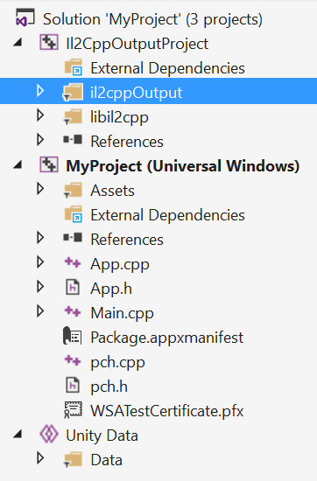
Task: Click the Il2CppOutputProject project icon
Action: pos(49,43)
